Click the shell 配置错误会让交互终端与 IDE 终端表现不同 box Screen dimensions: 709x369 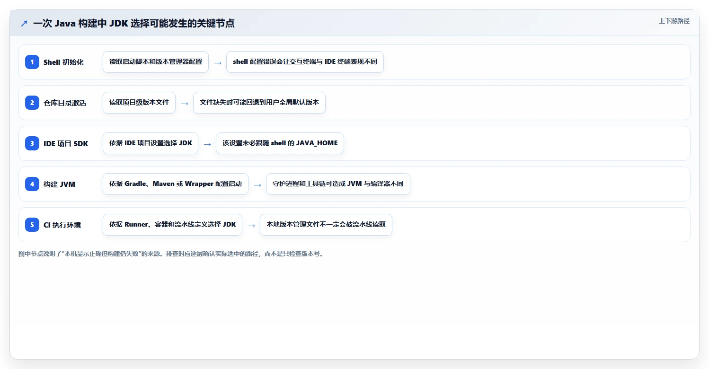tap(305, 62)
